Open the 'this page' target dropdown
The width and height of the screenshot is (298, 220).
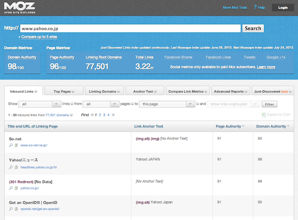click(167, 104)
